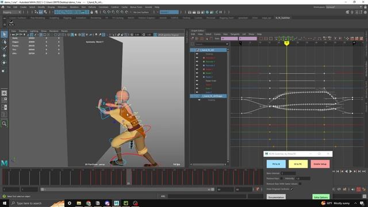
Task: Check Remove Keys With Same Values
Action: [x=300, y=184]
